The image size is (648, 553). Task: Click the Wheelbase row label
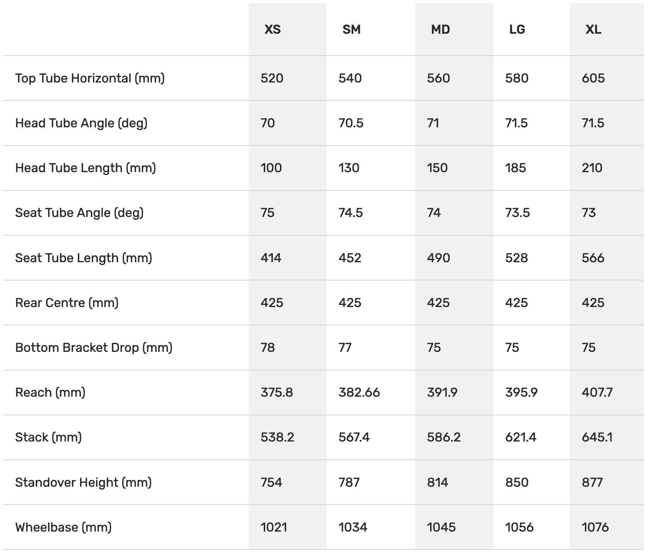[63, 527]
